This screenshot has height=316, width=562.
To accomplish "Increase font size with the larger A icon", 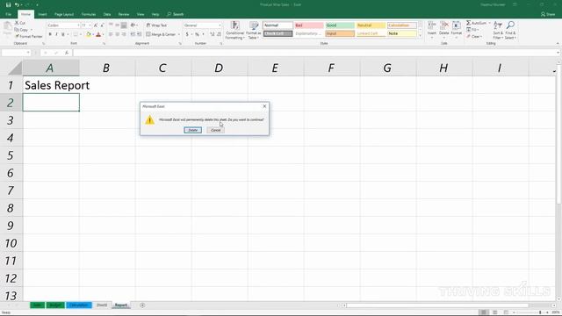I will point(96,25).
